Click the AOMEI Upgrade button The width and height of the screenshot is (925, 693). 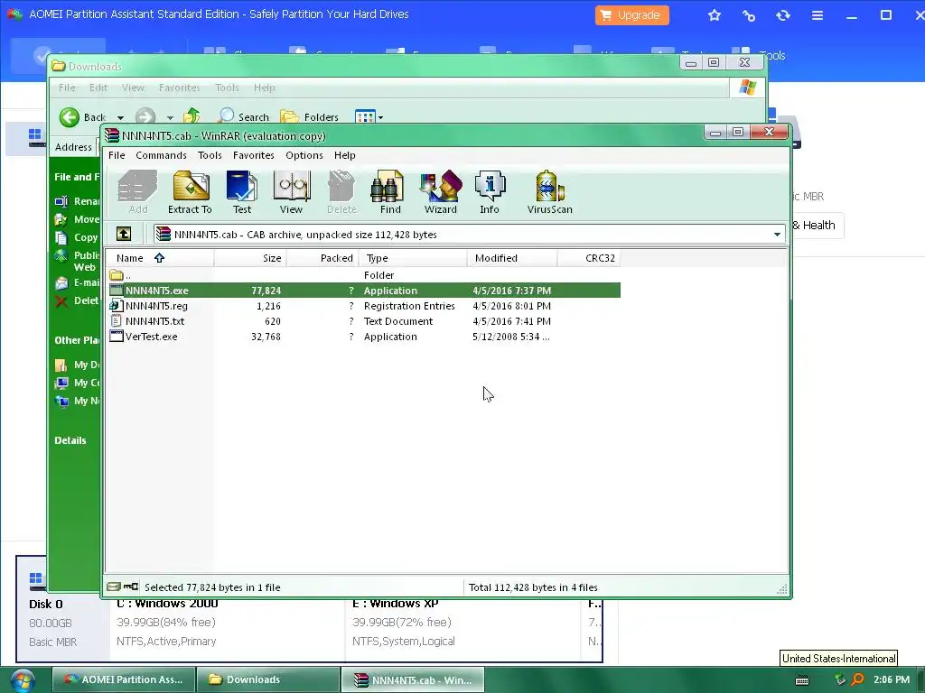631,14
